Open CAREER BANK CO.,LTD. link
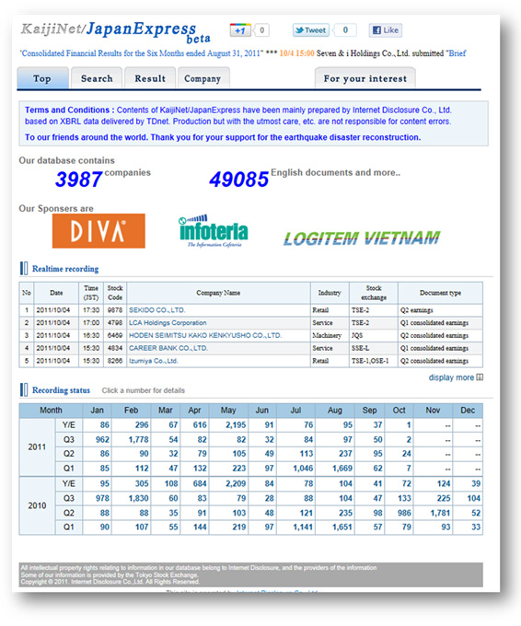Image resolution: width=521 pixels, height=626 pixels. (168, 348)
